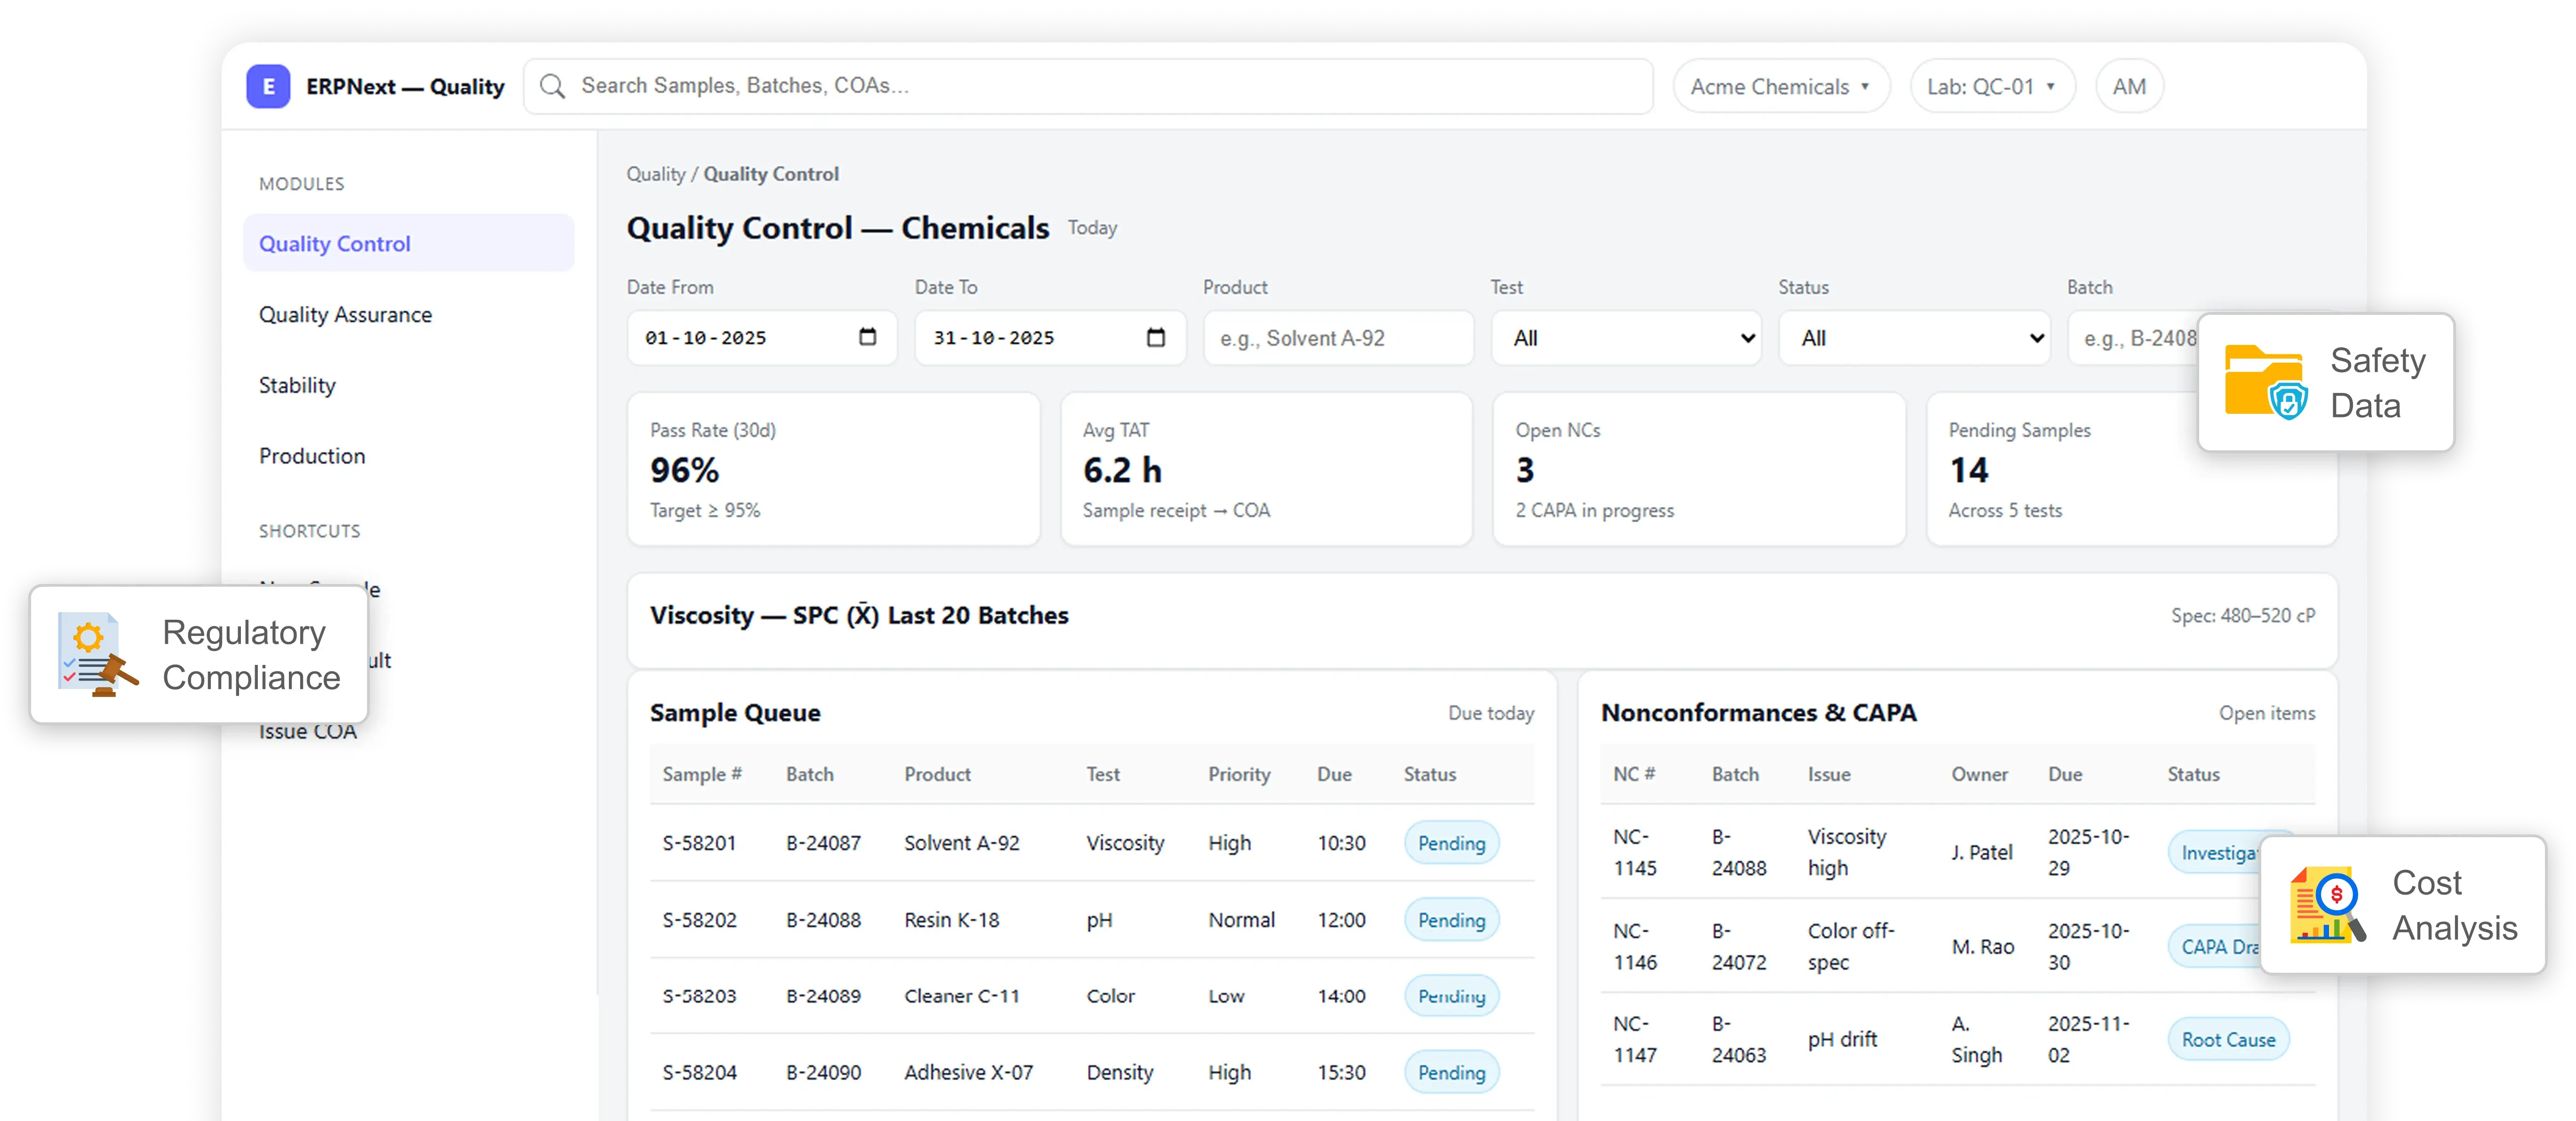Select Quality Assurance in the sidebar
Screen dimensions: 2576x1121
(x=345, y=314)
